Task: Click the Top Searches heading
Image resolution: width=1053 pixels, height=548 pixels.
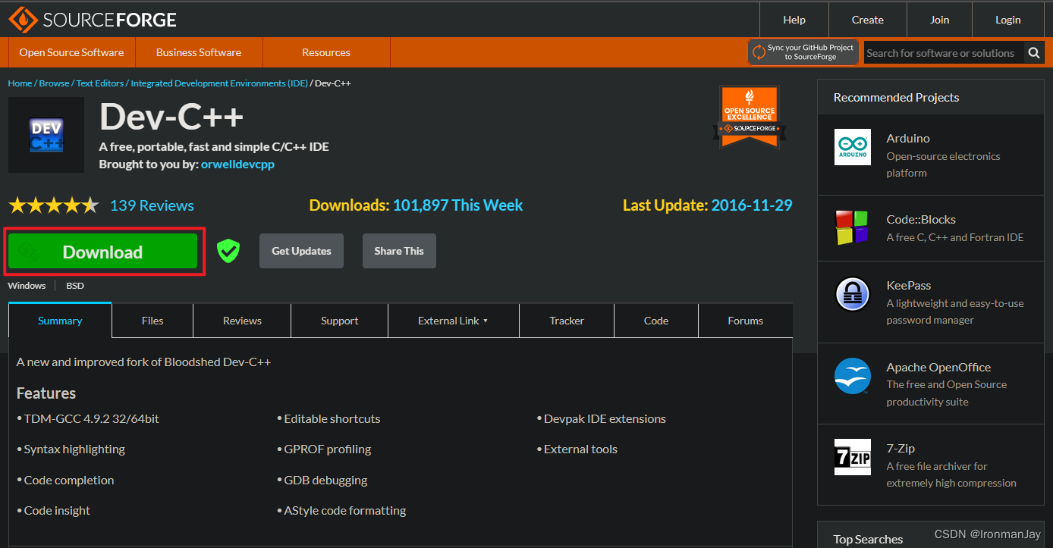Action: pos(868,540)
